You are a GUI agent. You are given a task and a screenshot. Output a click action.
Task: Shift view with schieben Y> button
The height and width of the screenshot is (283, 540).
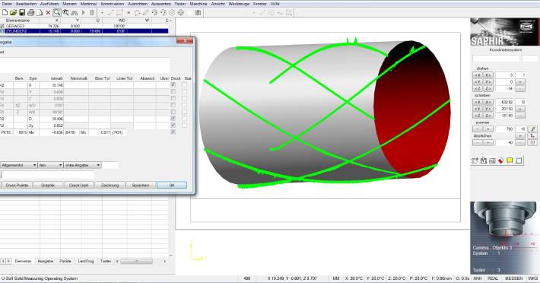pos(488,109)
